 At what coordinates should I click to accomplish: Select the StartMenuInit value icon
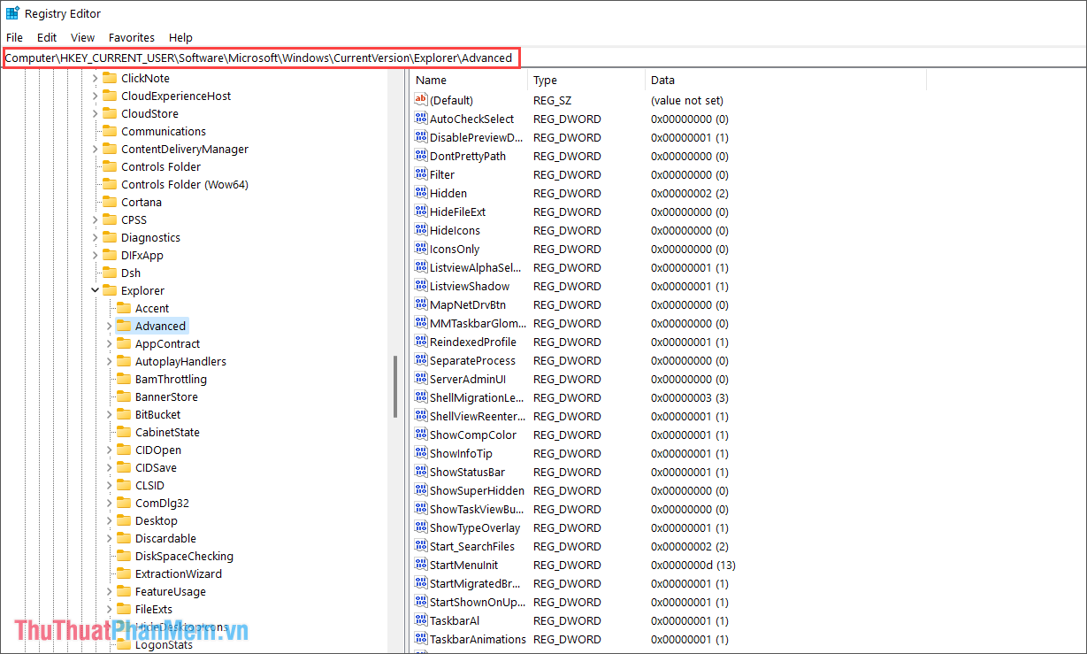point(421,565)
